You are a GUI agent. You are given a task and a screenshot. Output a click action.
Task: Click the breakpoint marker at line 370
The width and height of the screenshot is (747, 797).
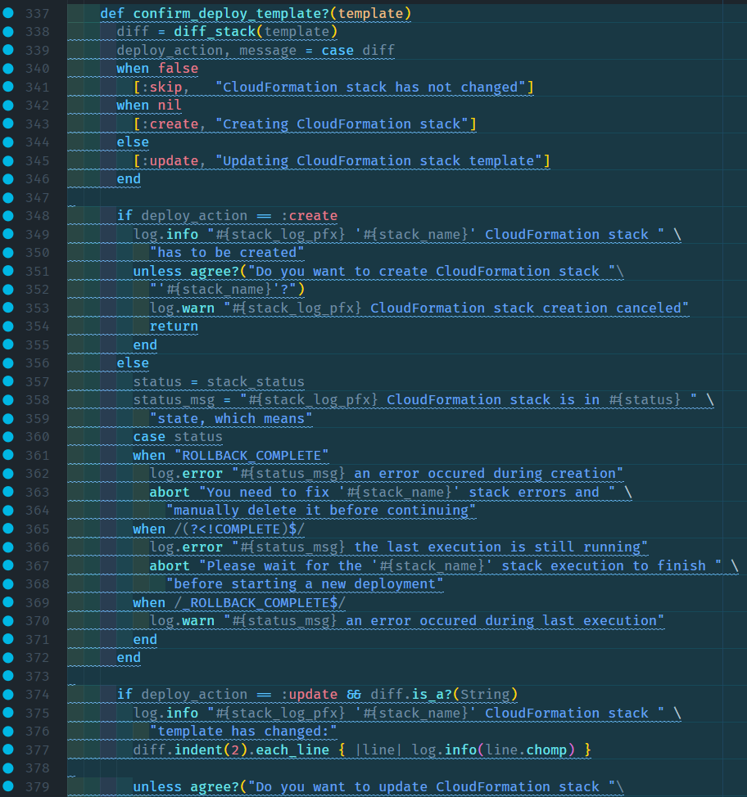(8, 620)
